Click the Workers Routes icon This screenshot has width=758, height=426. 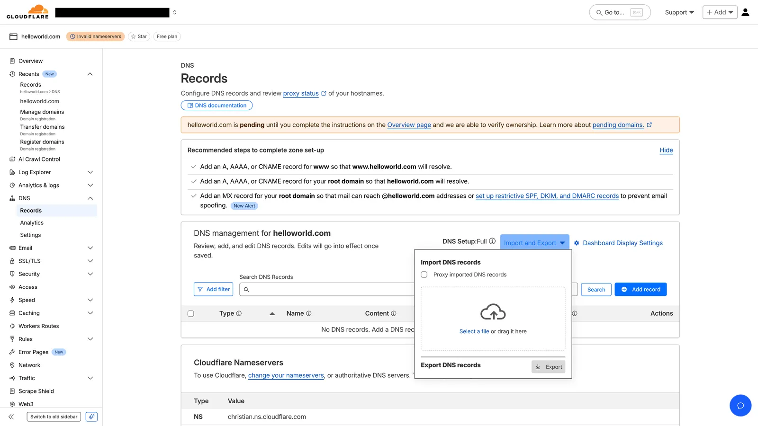[12, 326]
